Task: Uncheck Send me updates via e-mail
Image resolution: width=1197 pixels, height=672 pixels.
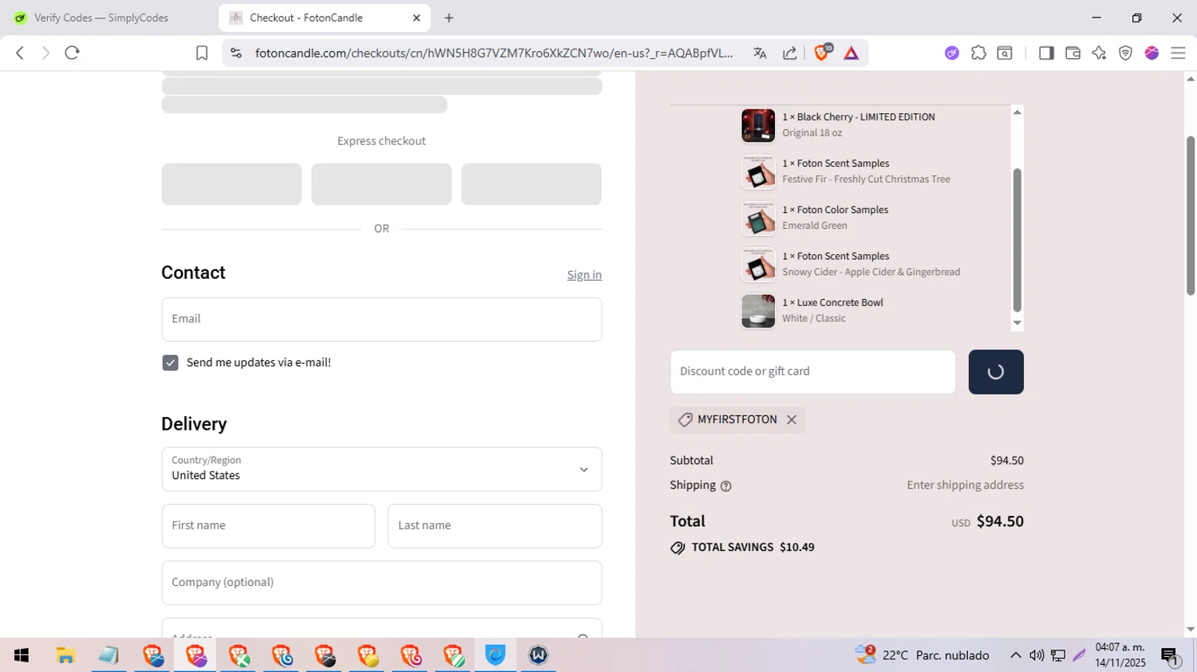Action: click(170, 363)
